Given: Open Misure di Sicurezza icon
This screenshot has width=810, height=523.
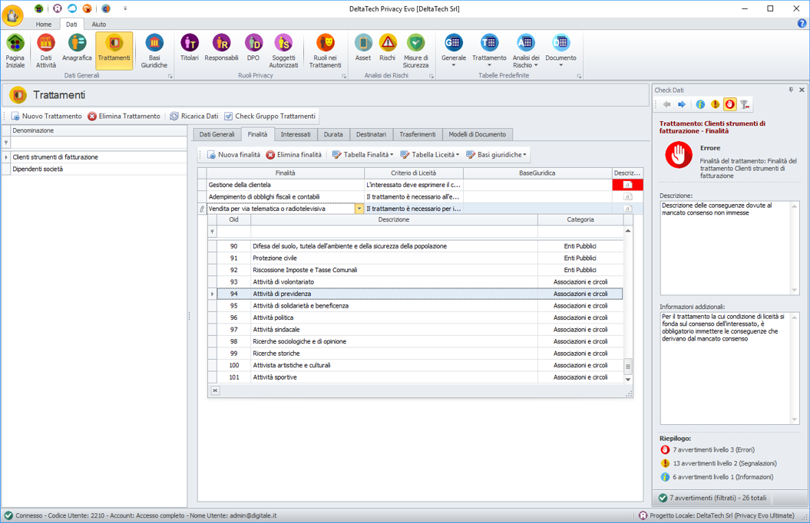Looking at the screenshot, I should [x=416, y=51].
